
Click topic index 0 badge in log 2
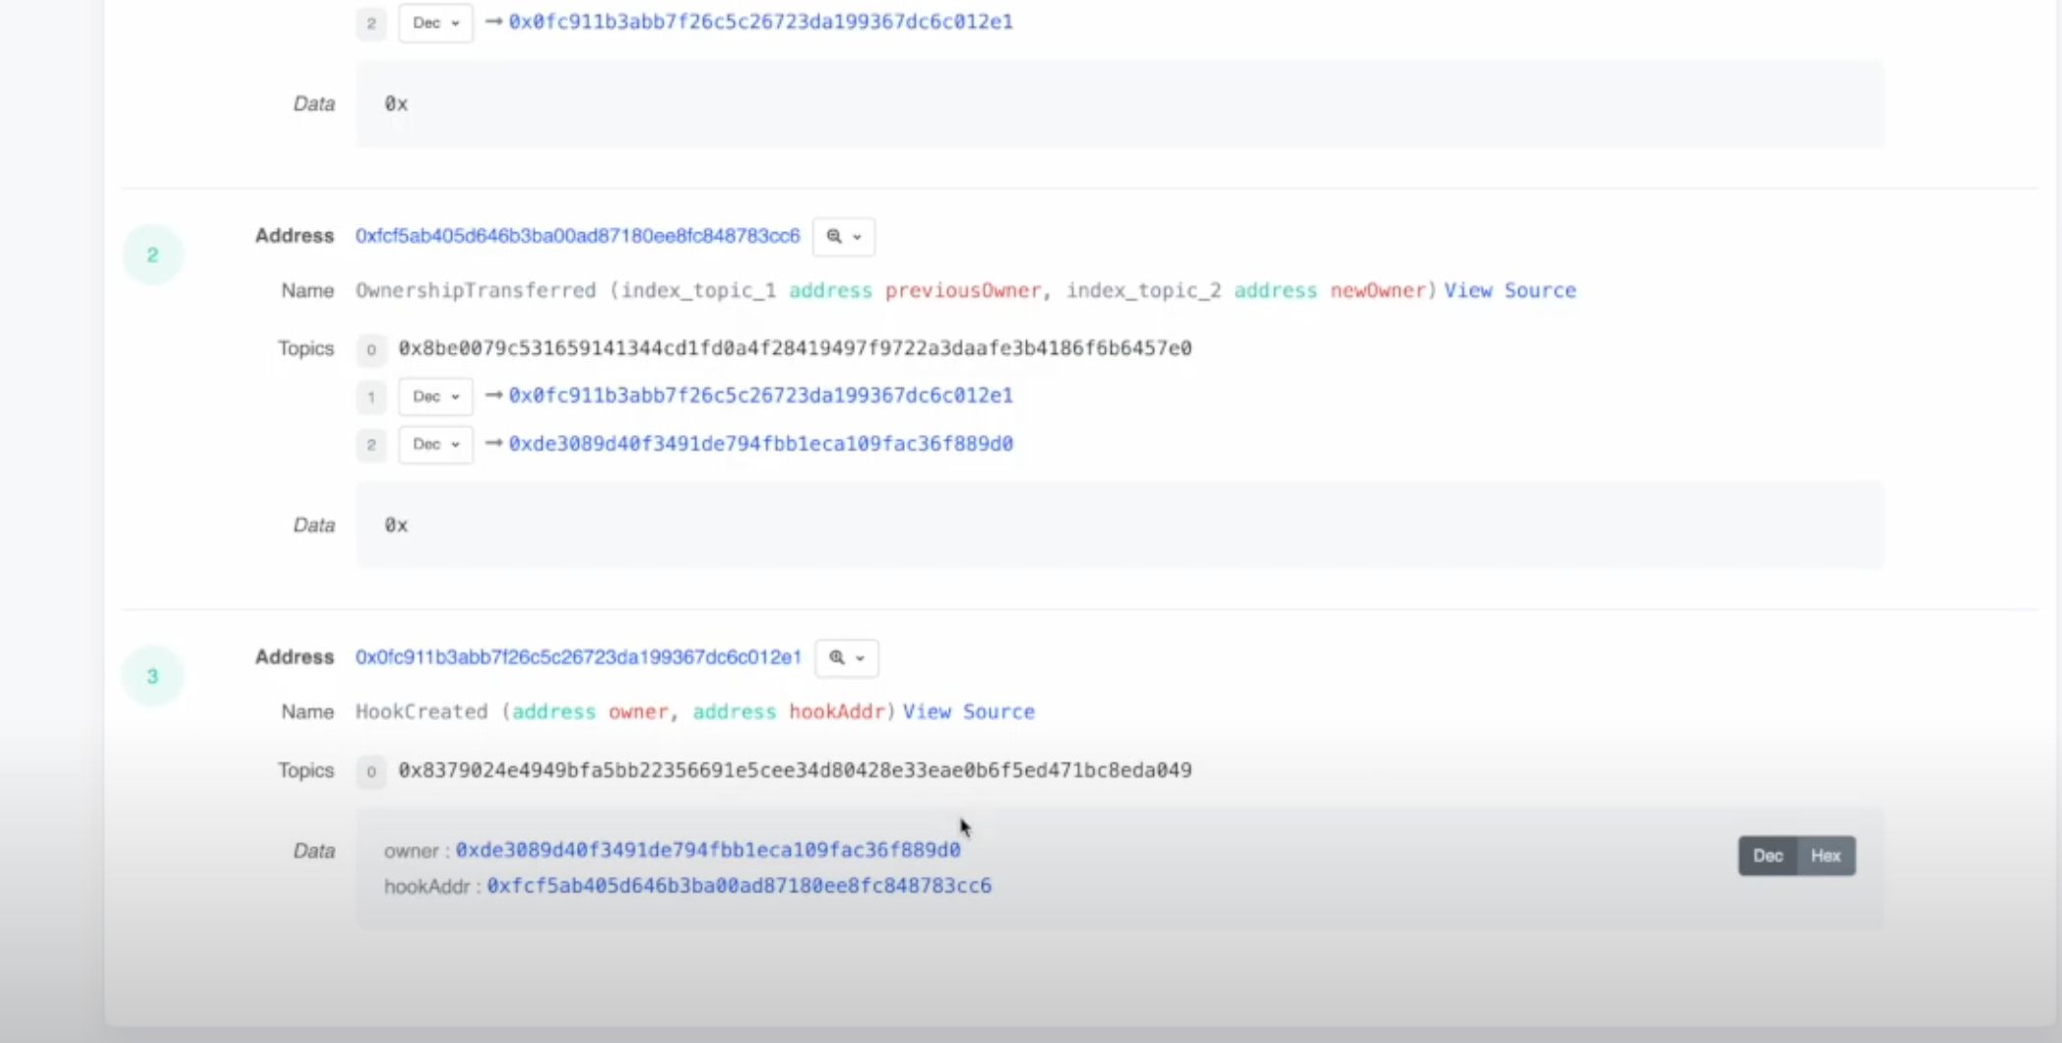pos(371,349)
